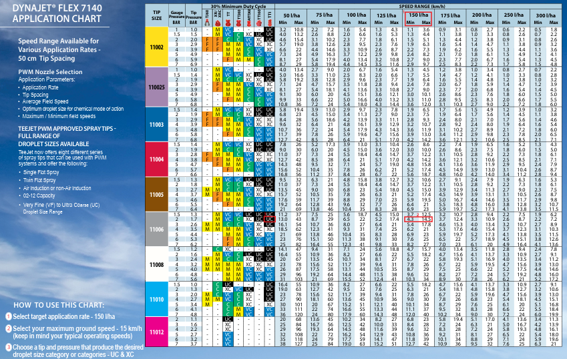
Task: Click the PWM Nozzle Selection heading
Action: pos(50,72)
